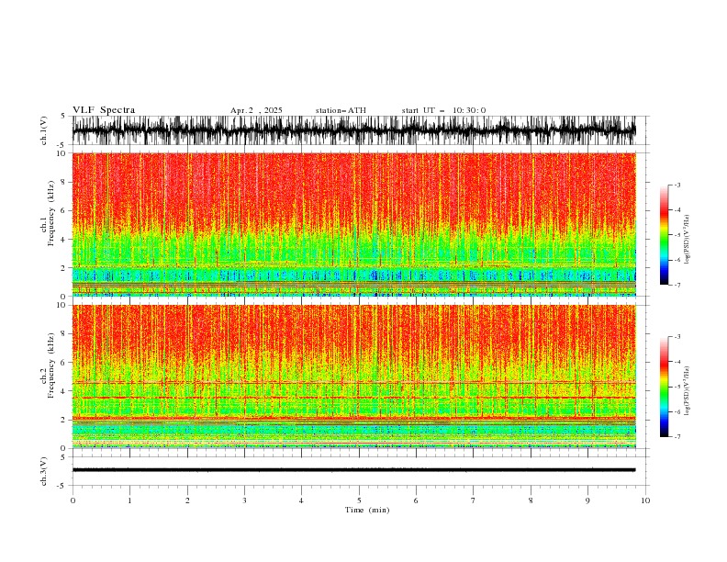Image resolution: width=727 pixels, height=562 pixels.
Task: Click the time axis tick label '8'
Action: (x=531, y=500)
